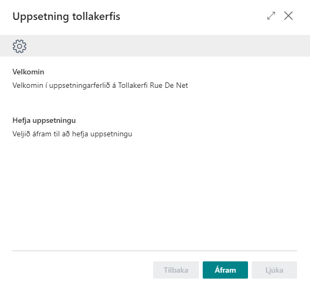
Task: Click the Velkomin í uppsetningarferlið welcome sentence
Action: click(100, 86)
